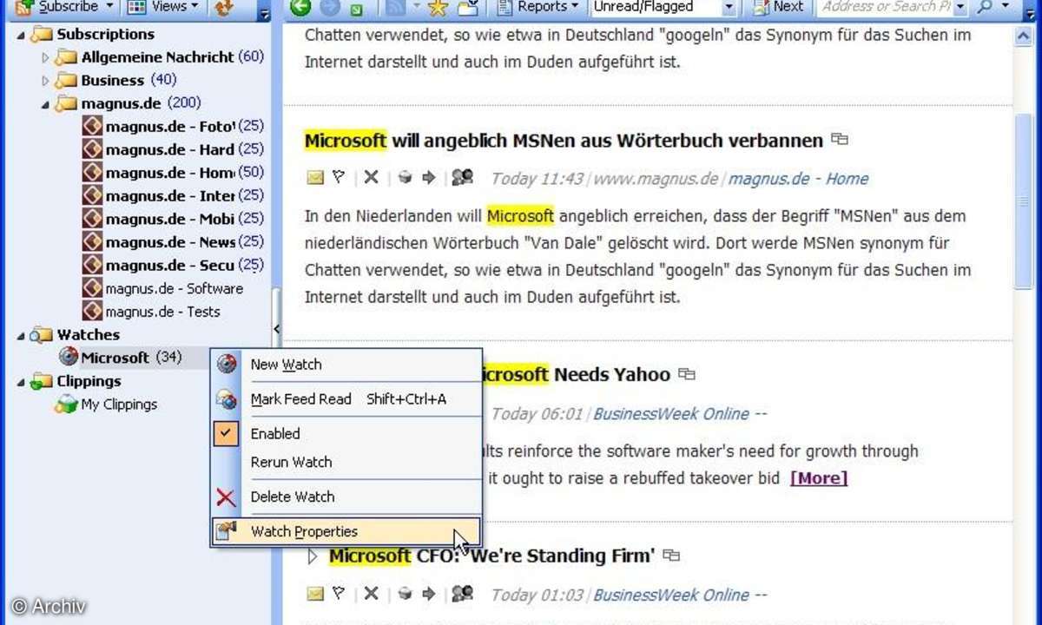The width and height of the screenshot is (1042, 625).
Task: Click the envelope icon under 'We're Standing Firm'
Action: click(x=315, y=594)
